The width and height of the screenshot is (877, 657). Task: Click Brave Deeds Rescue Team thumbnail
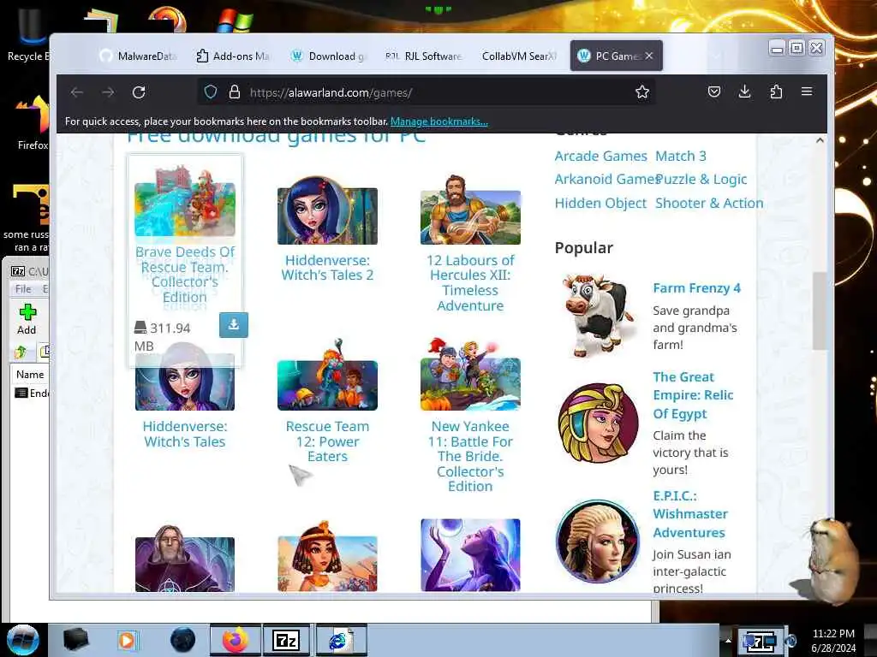[x=185, y=202]
